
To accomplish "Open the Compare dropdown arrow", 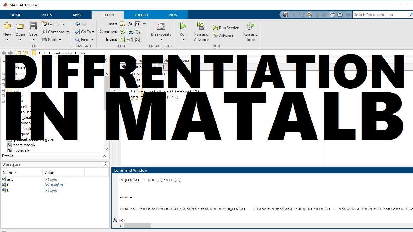I will (68, 32).
